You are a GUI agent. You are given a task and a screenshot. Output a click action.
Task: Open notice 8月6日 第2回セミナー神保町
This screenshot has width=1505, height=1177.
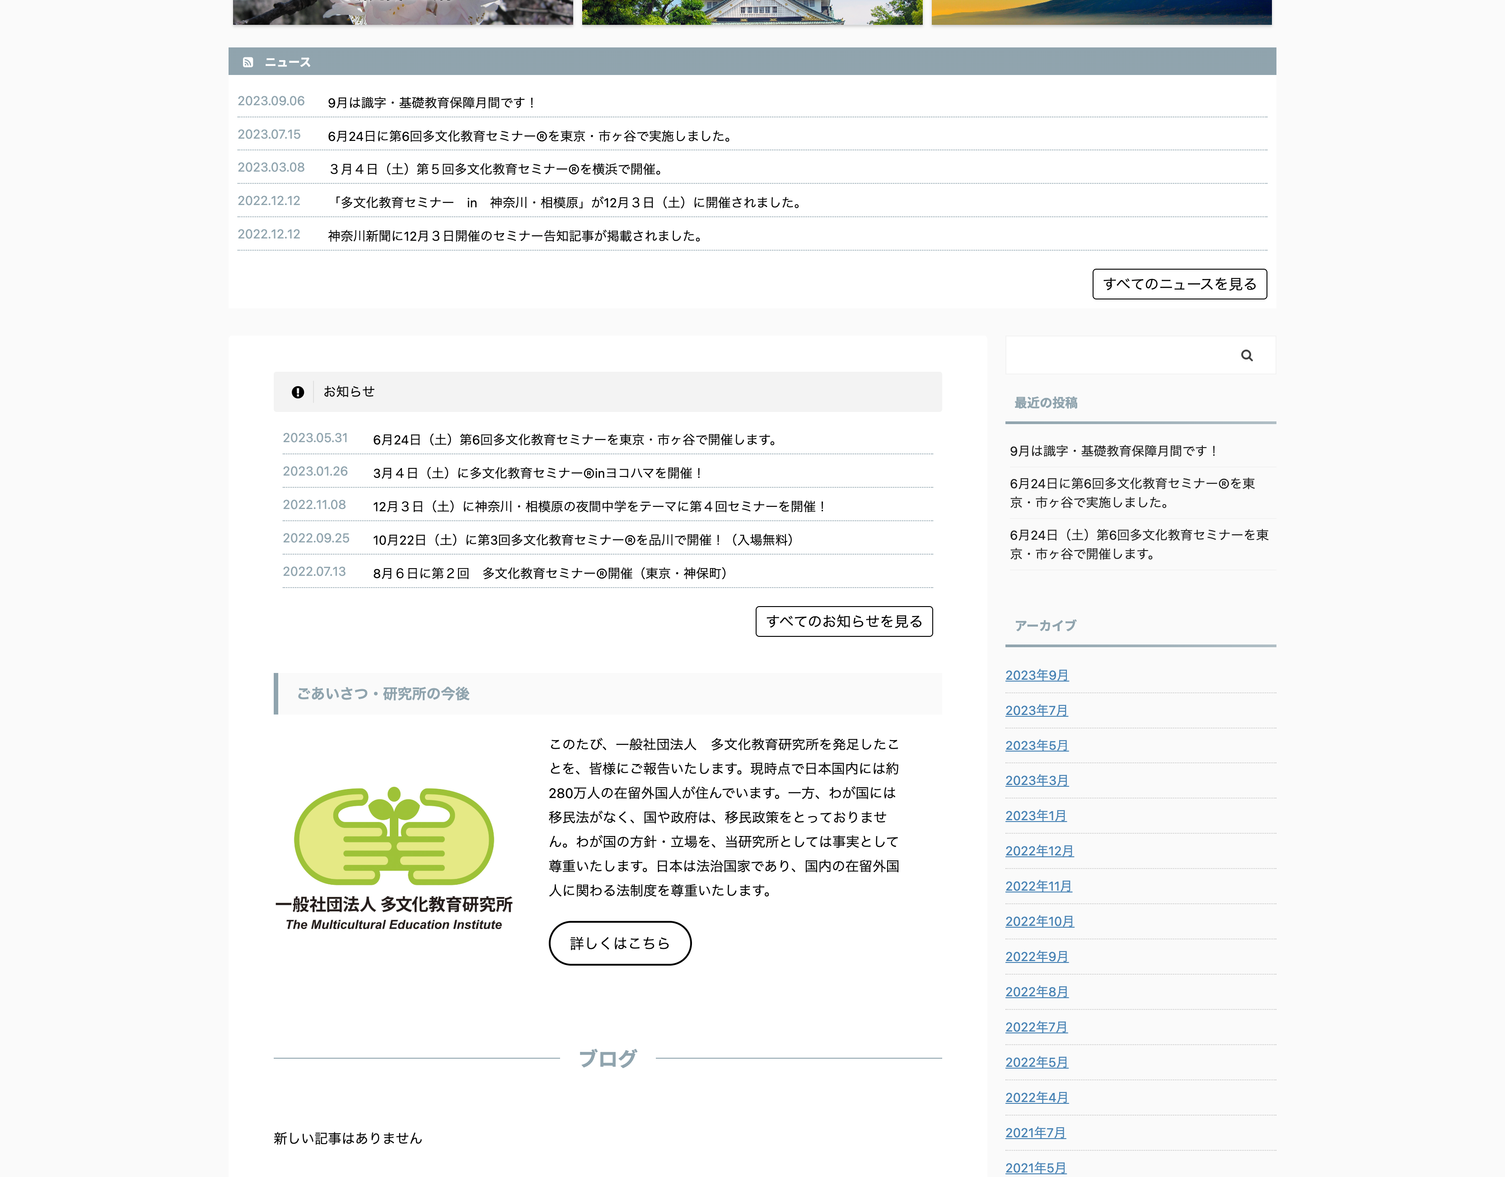[x=552, y=573]
